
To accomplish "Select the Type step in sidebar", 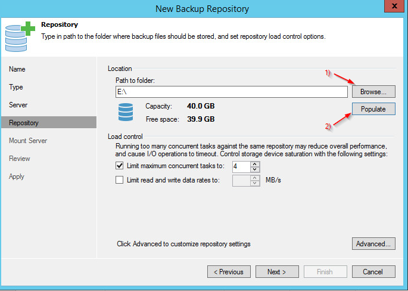I will pos(16,87).
